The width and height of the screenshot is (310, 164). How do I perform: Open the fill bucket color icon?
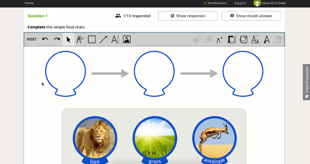tap(243, 40)
